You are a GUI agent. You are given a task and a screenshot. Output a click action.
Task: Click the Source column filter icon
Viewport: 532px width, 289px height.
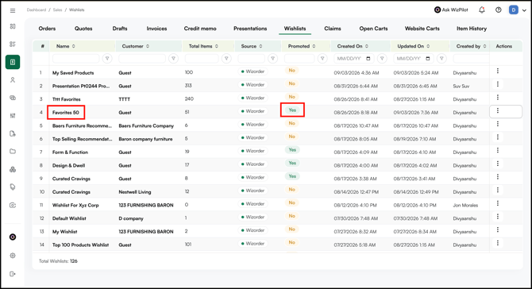pyautogui.click(x=273, y=58)
